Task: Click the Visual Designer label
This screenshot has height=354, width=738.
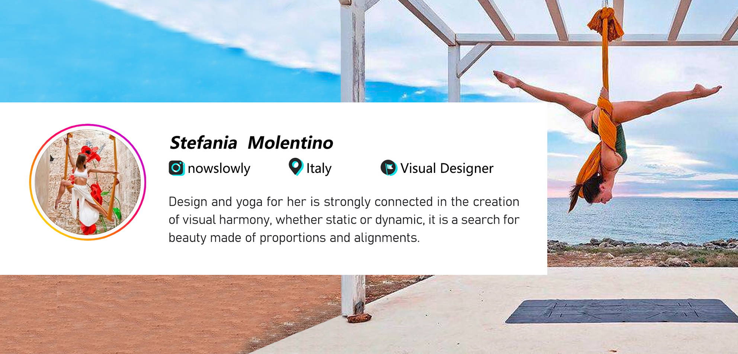Action: 447,168
